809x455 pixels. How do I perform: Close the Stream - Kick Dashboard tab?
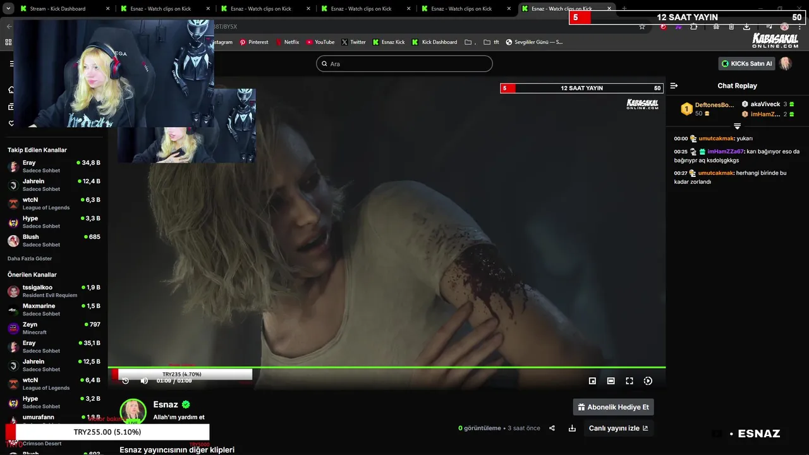click(x=107, y=9)
